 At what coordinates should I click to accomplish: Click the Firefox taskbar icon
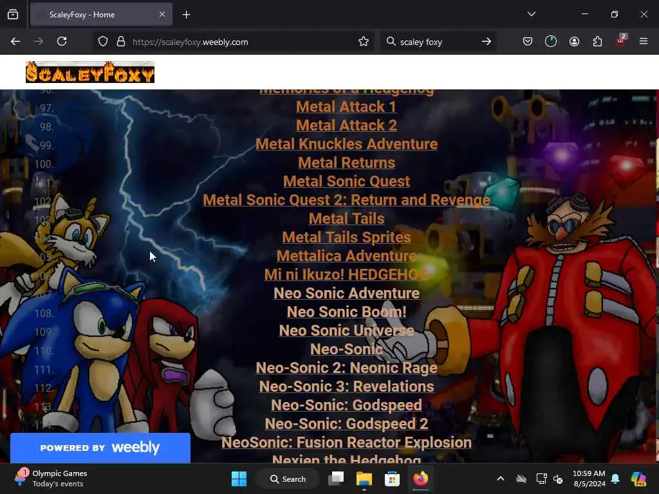[x=420, y=479]
